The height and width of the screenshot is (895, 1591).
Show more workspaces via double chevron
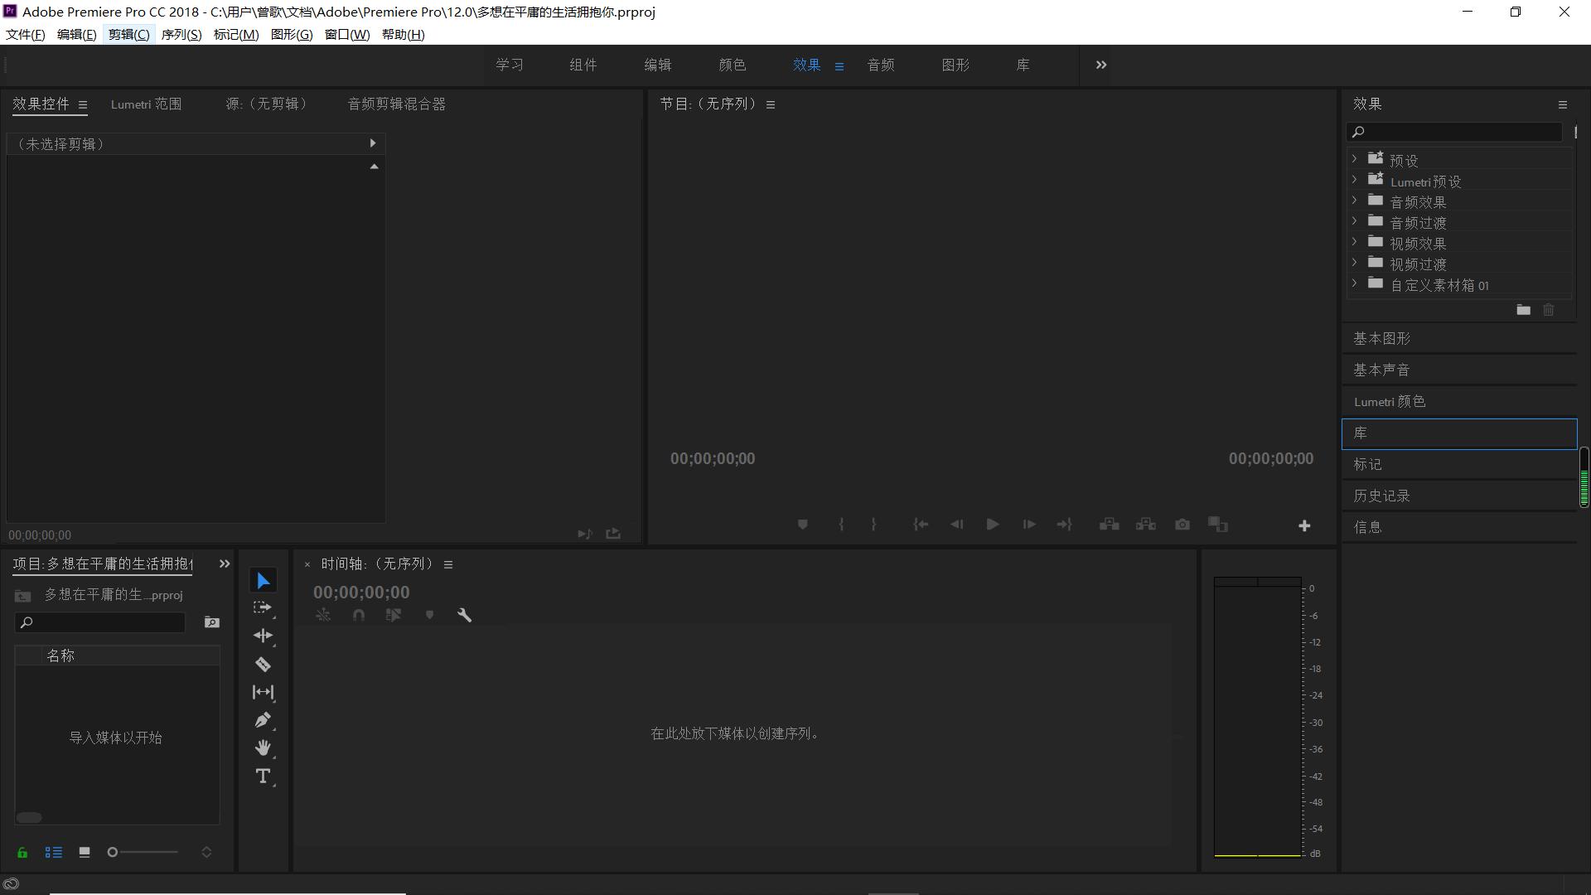click(x=1100, y=65)
